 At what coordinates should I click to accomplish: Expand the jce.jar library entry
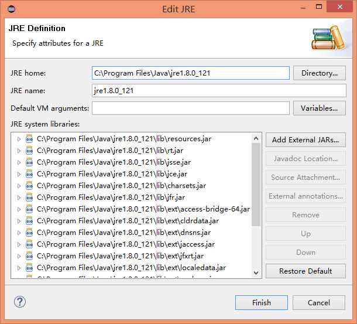click(19, 174)
